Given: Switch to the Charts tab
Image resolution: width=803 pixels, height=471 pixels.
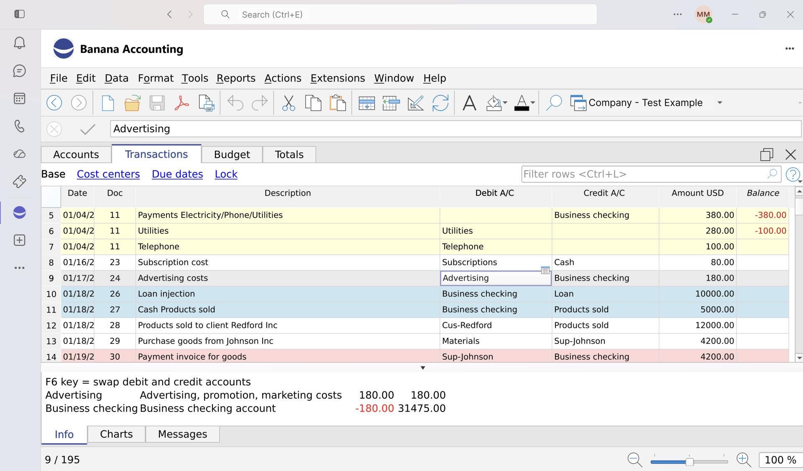Looking at the screenshot, I should 116,434.
